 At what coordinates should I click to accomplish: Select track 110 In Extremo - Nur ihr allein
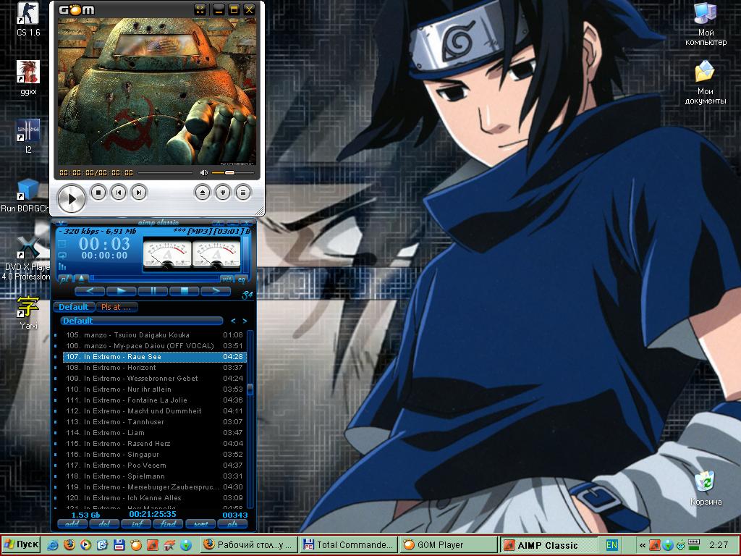point(154,389)
